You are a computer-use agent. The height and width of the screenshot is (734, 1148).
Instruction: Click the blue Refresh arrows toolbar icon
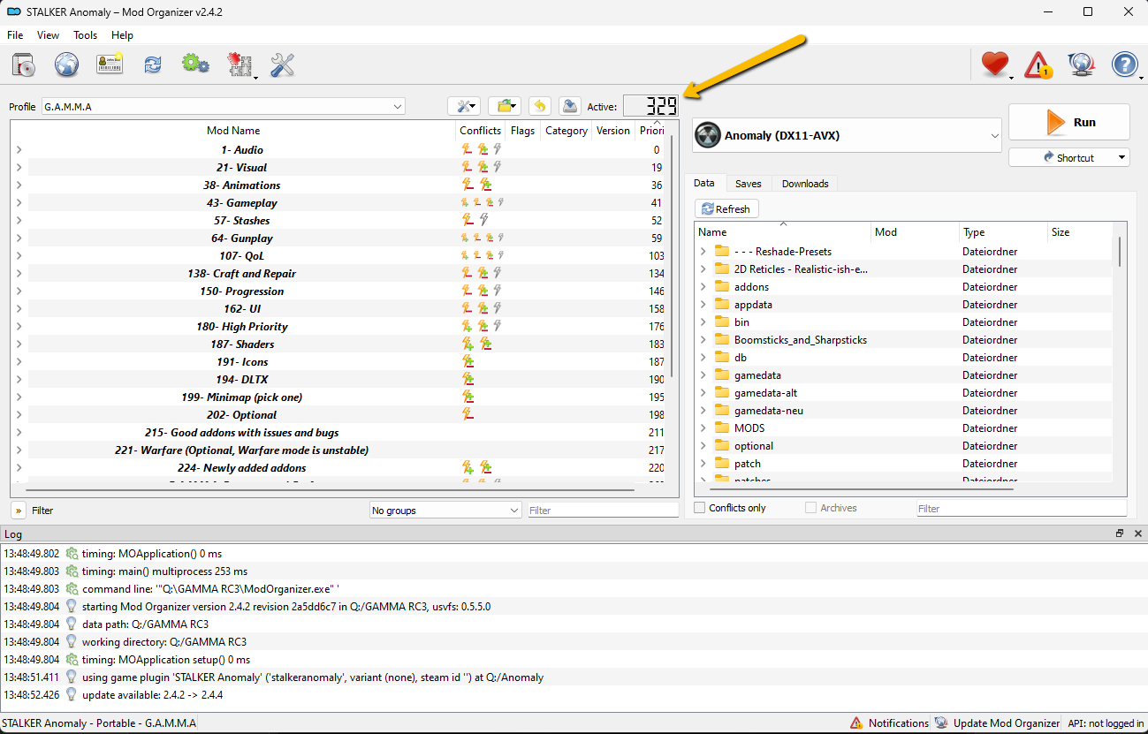[x=153, y=64]
